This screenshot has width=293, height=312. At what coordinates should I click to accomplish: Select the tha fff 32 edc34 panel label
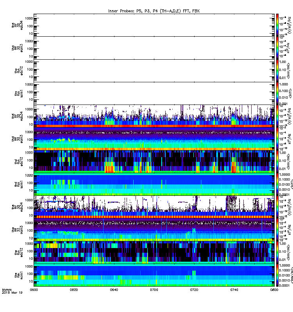click(x=17, y=25)
